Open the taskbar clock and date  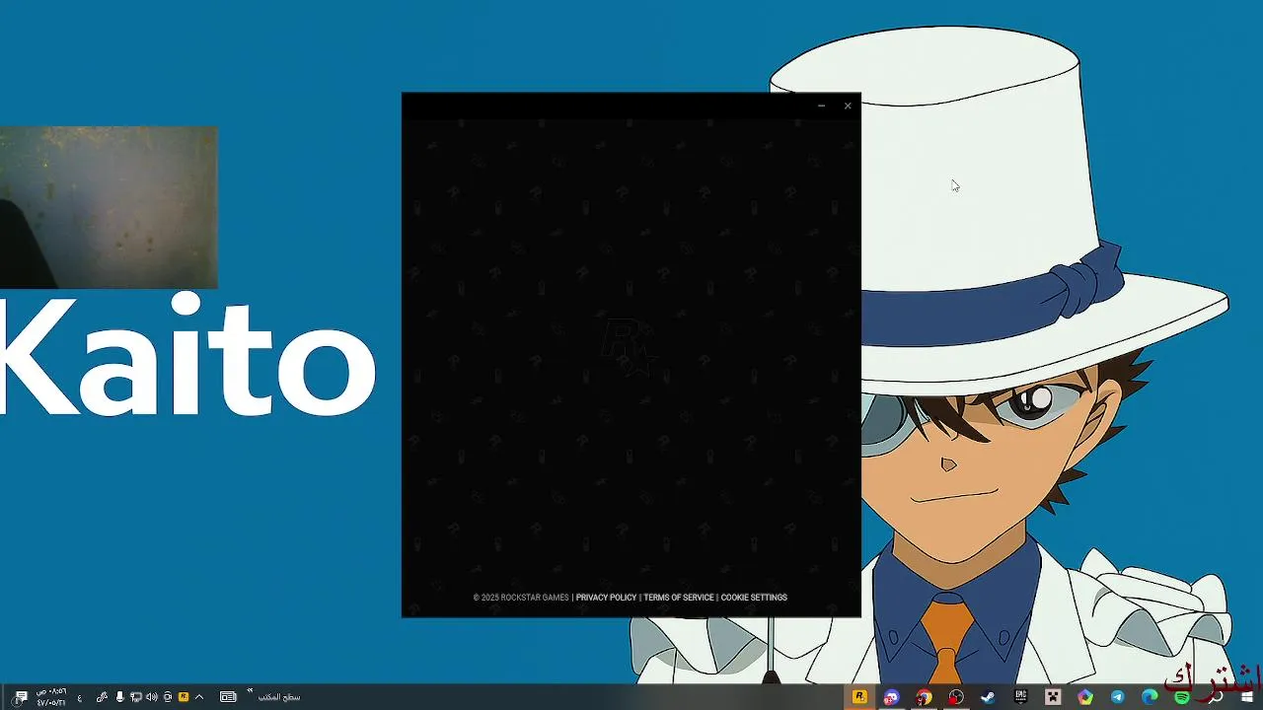tap(51, 697)
